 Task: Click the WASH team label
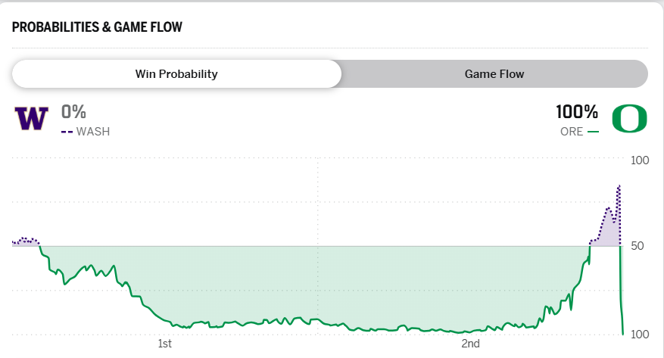[93, 132]
